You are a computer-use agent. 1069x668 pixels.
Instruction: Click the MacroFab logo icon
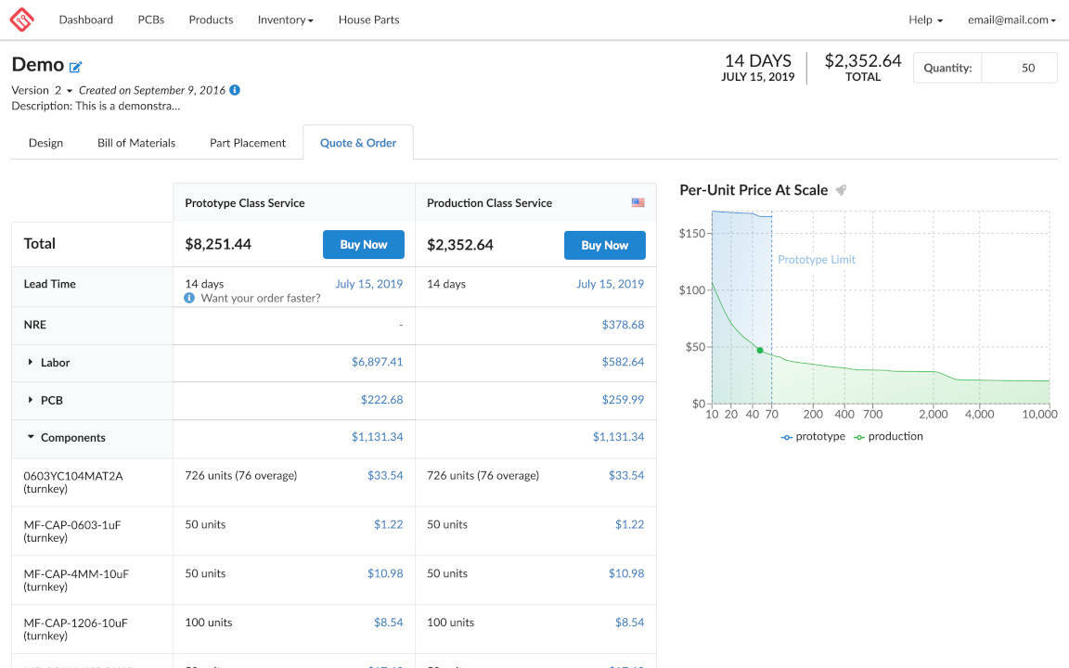21,19
